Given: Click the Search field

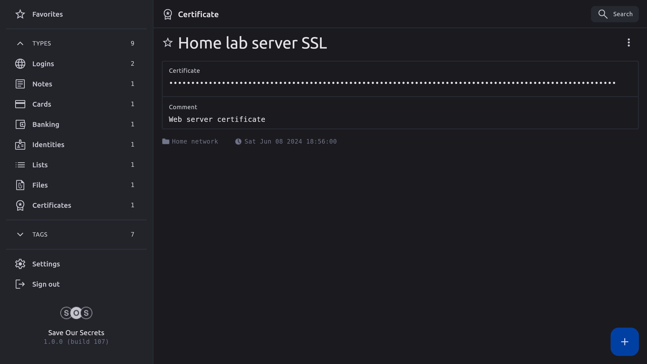Looking at the screenshot, I should [615, 14].
